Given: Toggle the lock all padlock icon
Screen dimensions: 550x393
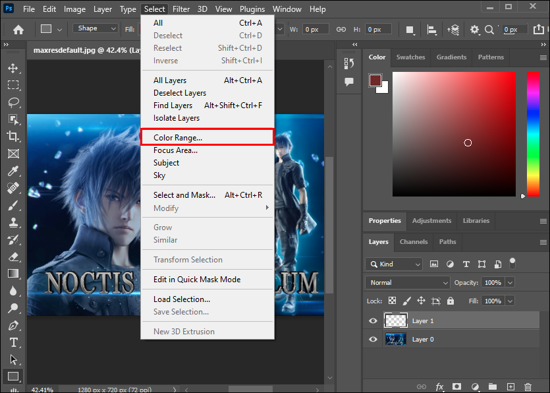Looking at the screenshot, I should pos(451,301).
